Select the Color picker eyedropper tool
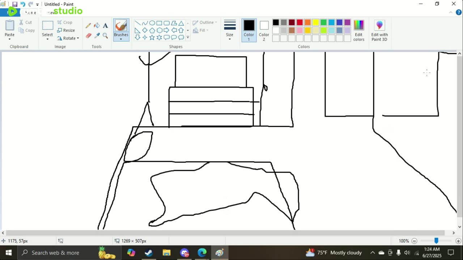Screen dimensions: 463x260 coord(97,35)
